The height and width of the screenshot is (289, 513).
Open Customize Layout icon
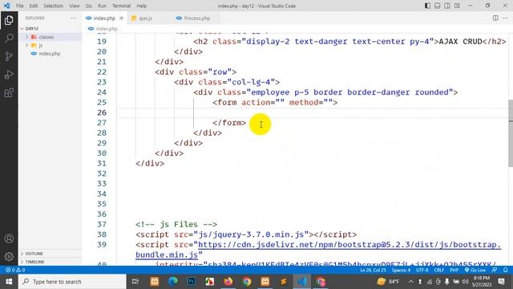pyautogui.click(x=457, y=6)
